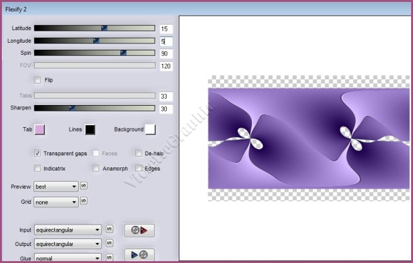
Task: Open the Input projection dropdown
Action: coord(68,230)
